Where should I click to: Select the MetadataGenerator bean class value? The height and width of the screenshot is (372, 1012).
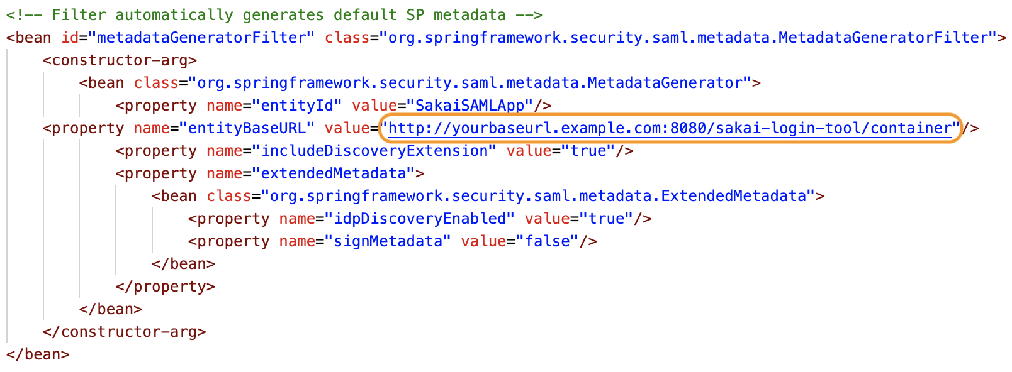469,83
